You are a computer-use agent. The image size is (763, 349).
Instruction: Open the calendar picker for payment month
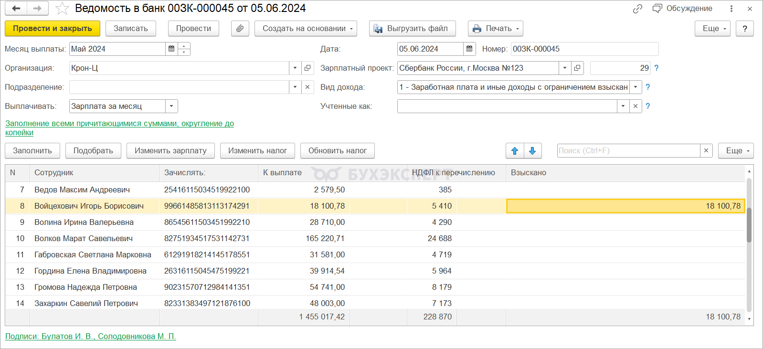(x=171, y=49)
